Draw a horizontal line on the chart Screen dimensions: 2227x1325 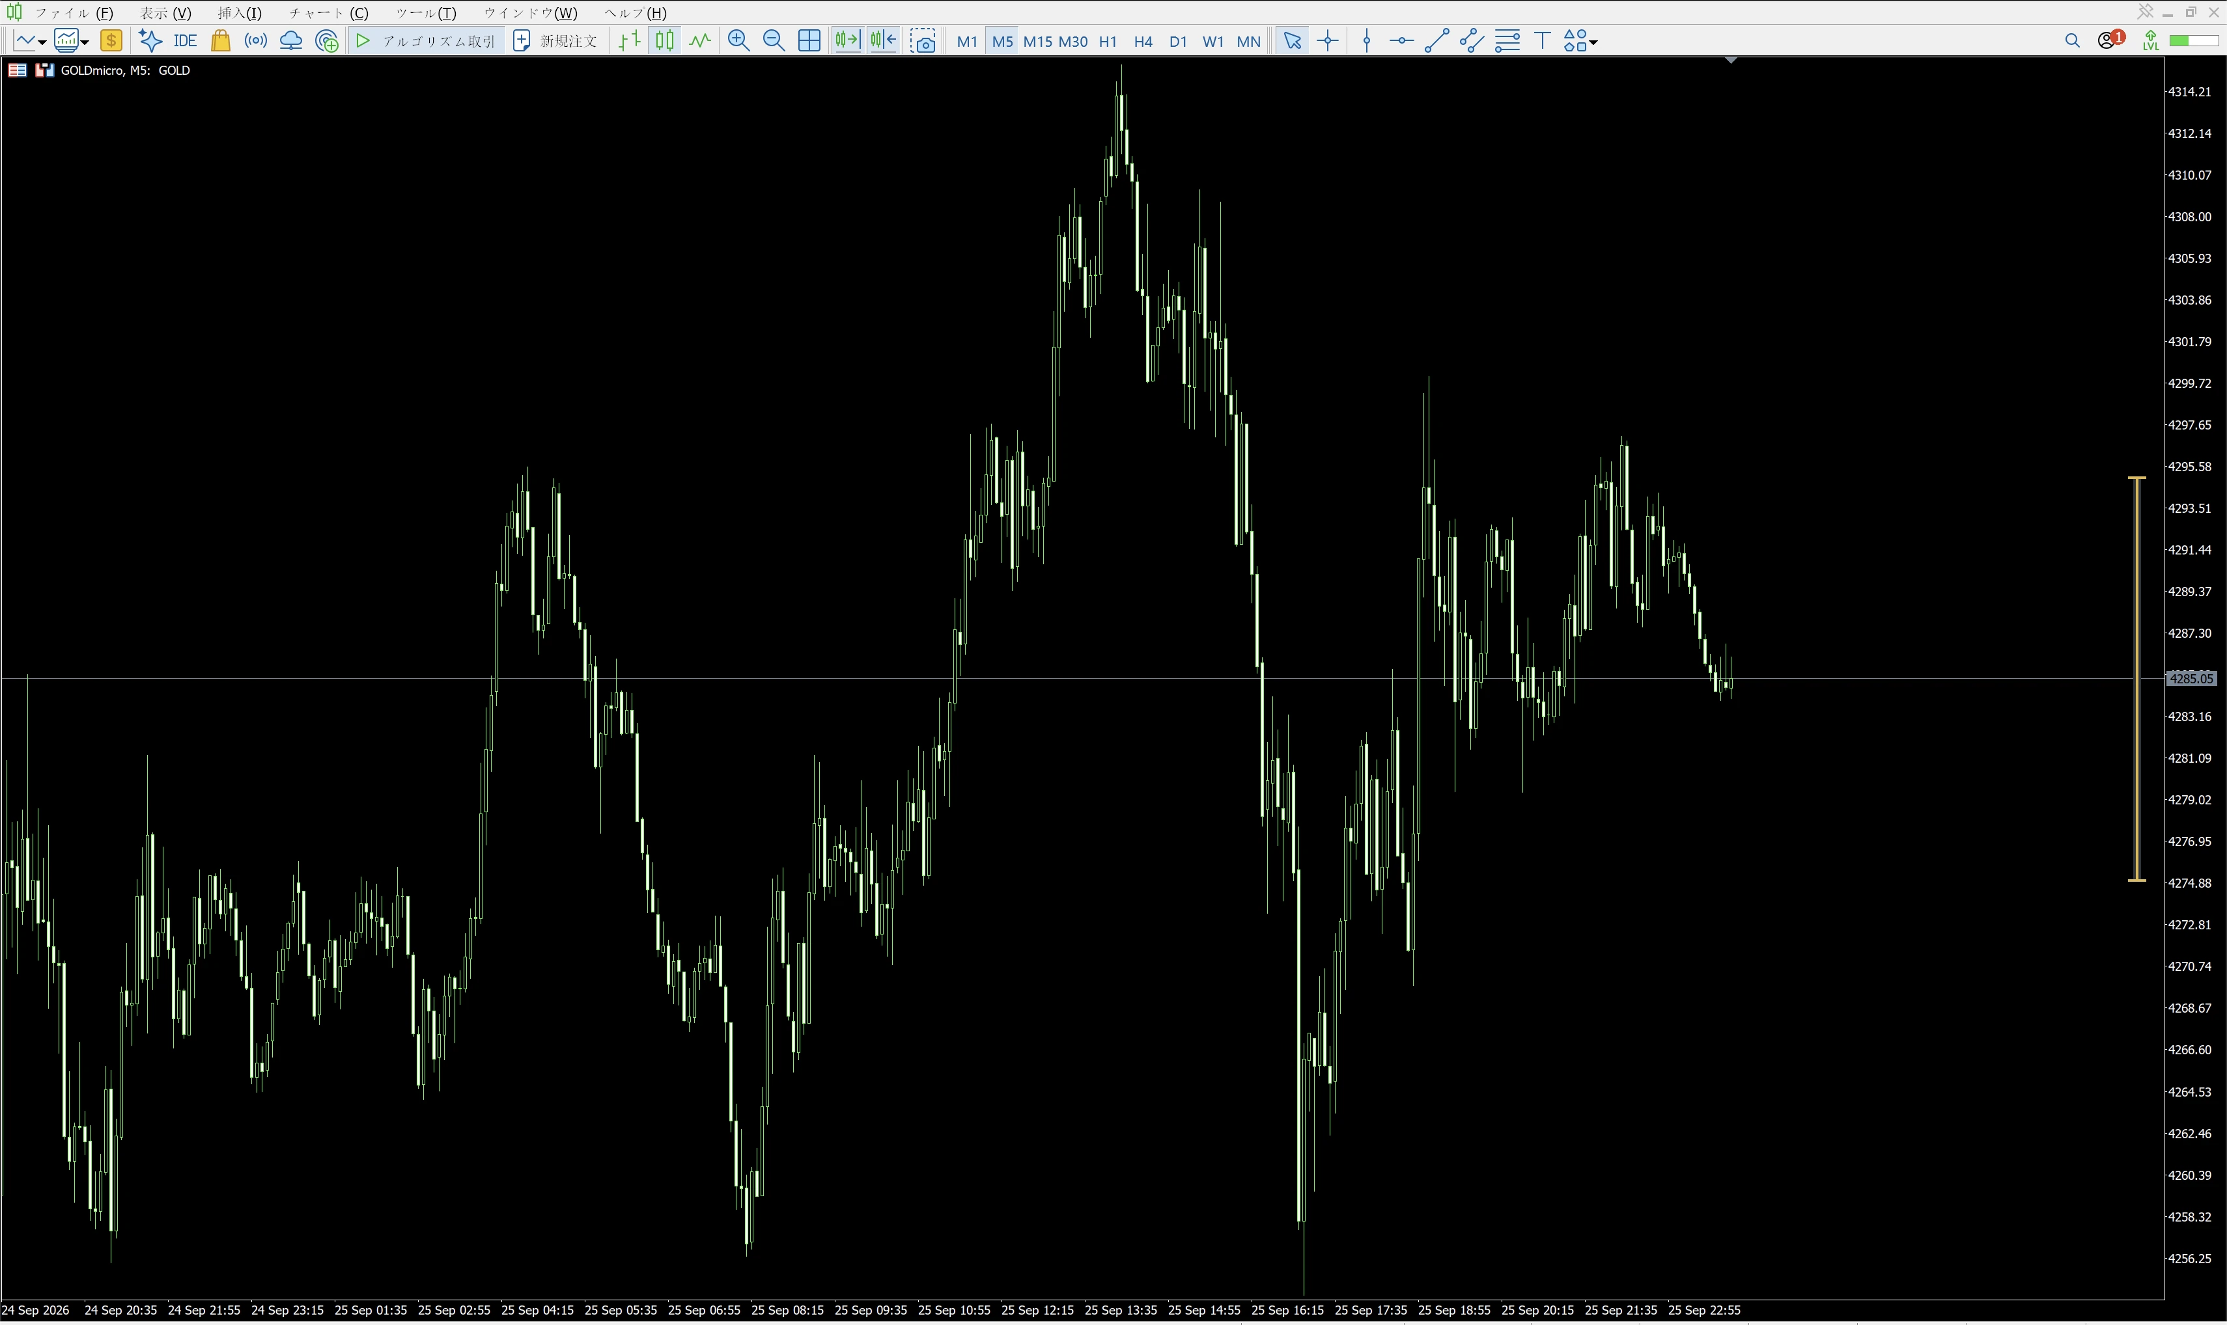pos(1401,41)
